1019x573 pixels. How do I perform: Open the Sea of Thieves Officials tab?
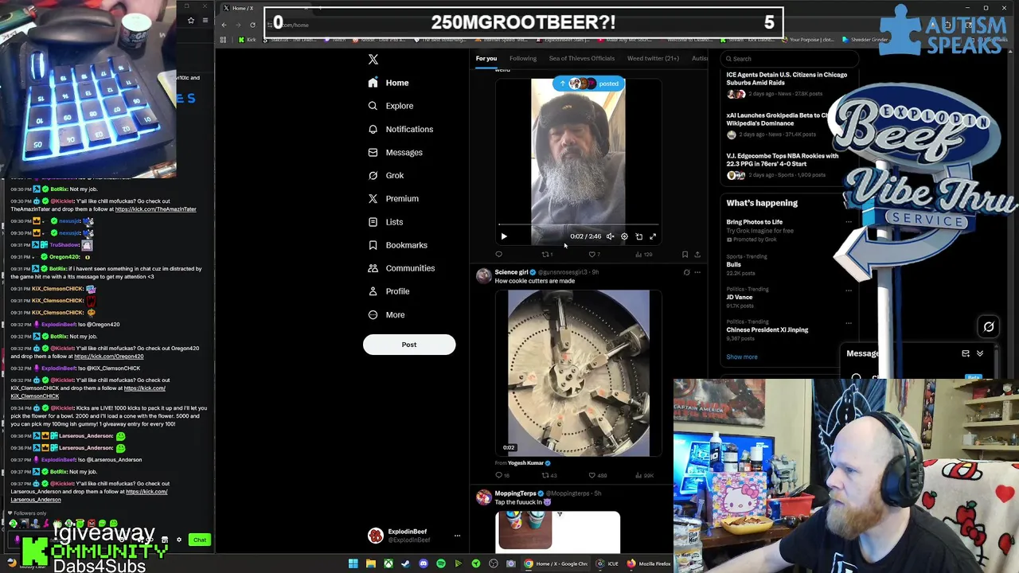[x=581, y=58]
